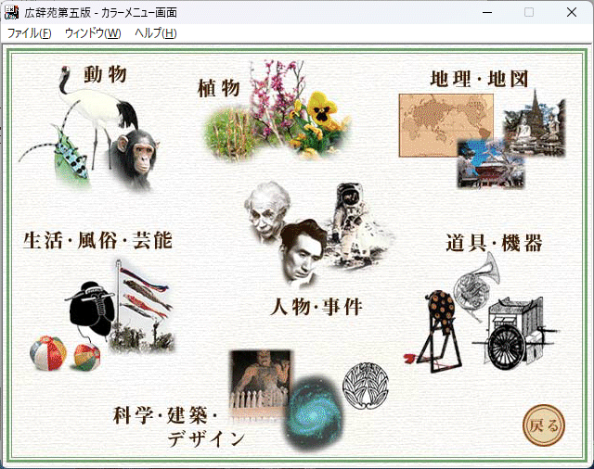Open the ヘルプ(H) menu
Viewport: 594px width, 469px height.
click(156, 33)
